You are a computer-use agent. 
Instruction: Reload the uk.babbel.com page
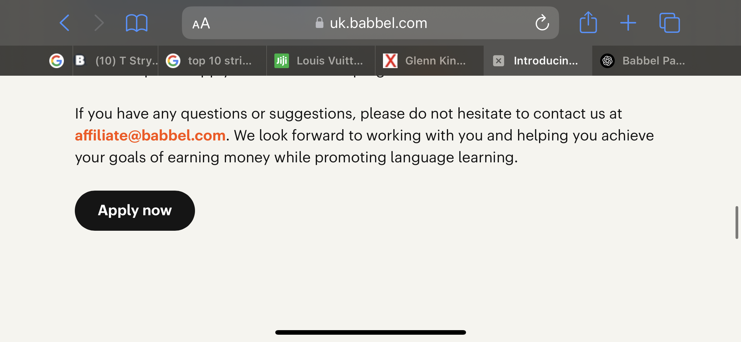542,23
